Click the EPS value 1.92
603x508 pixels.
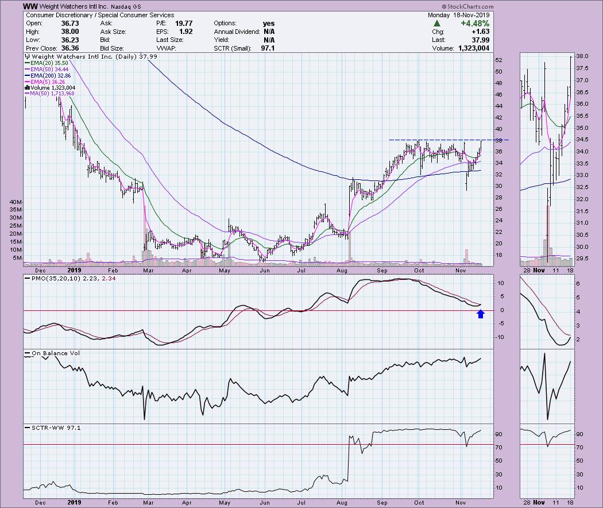(x=185, y=32)
